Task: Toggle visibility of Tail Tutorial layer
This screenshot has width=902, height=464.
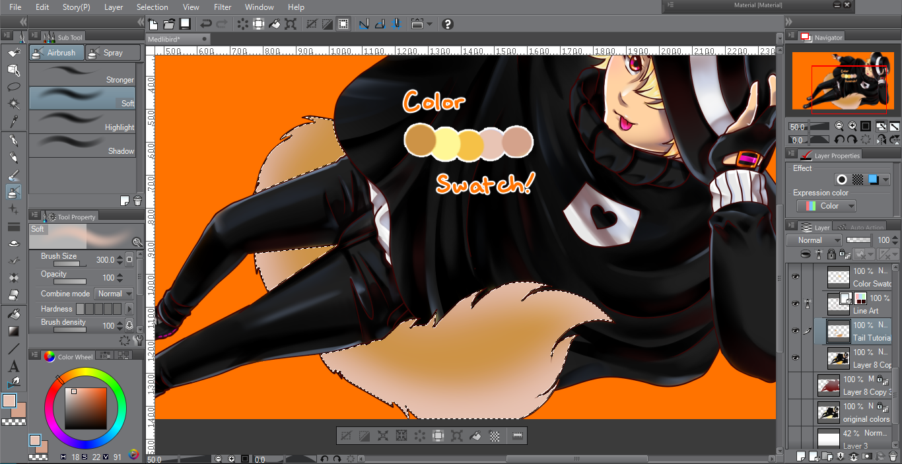Action: (795, 331)
